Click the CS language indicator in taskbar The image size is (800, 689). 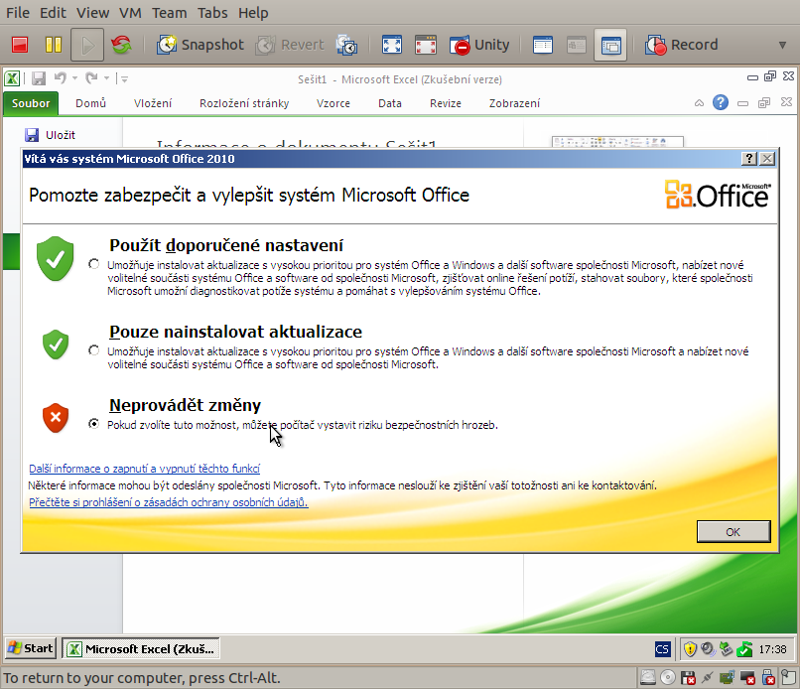click(662, 649)
